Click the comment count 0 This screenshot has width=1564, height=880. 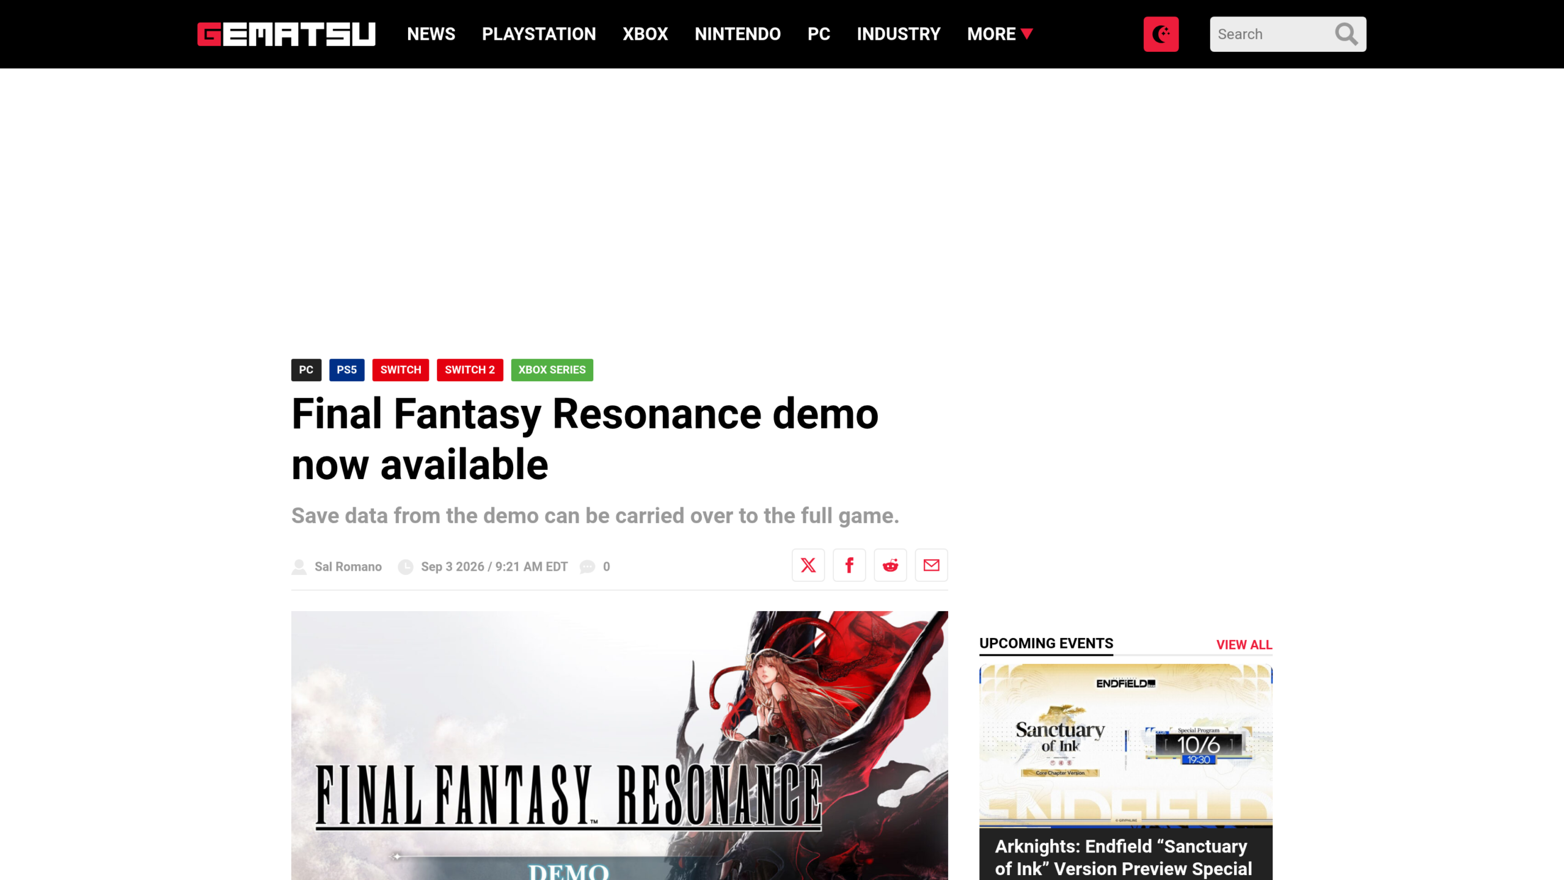coord(606,566)
